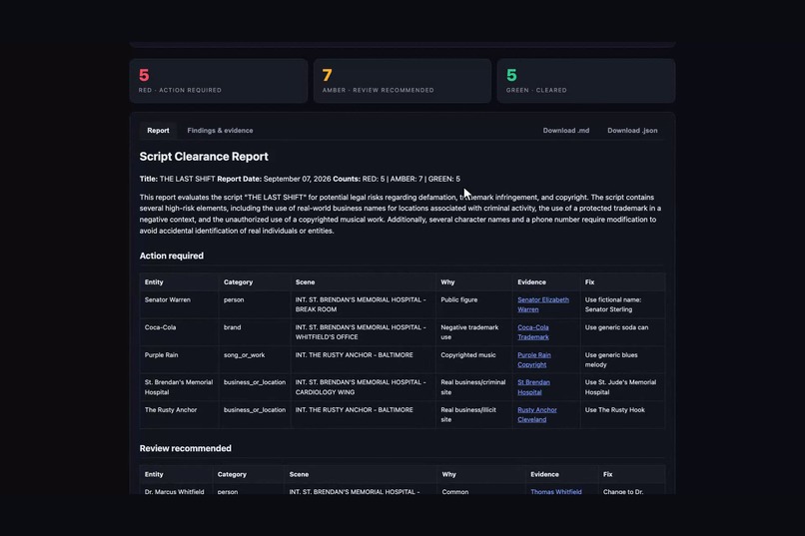The height and width of the screenshot is (536, 805).
Task: Open the Rusty Anchor Cleveland link
Action: [537, 414]
